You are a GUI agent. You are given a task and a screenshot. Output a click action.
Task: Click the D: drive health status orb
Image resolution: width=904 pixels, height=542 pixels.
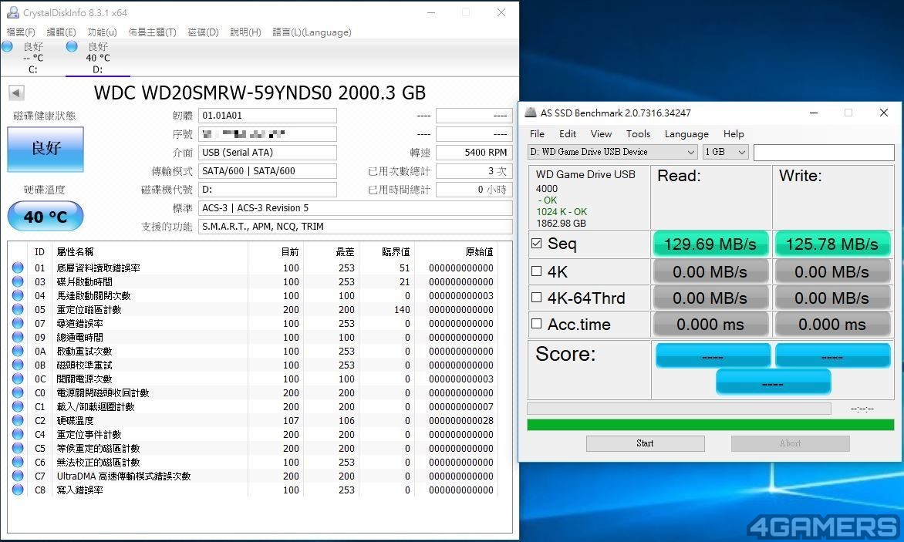click(72, 47)
